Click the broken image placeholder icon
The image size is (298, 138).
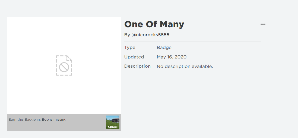click(64, 65)
